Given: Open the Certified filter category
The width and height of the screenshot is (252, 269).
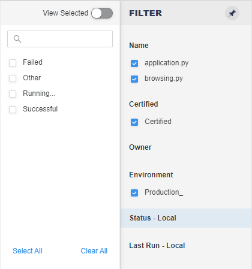Looking at the screenshot, I should (143, 104).
